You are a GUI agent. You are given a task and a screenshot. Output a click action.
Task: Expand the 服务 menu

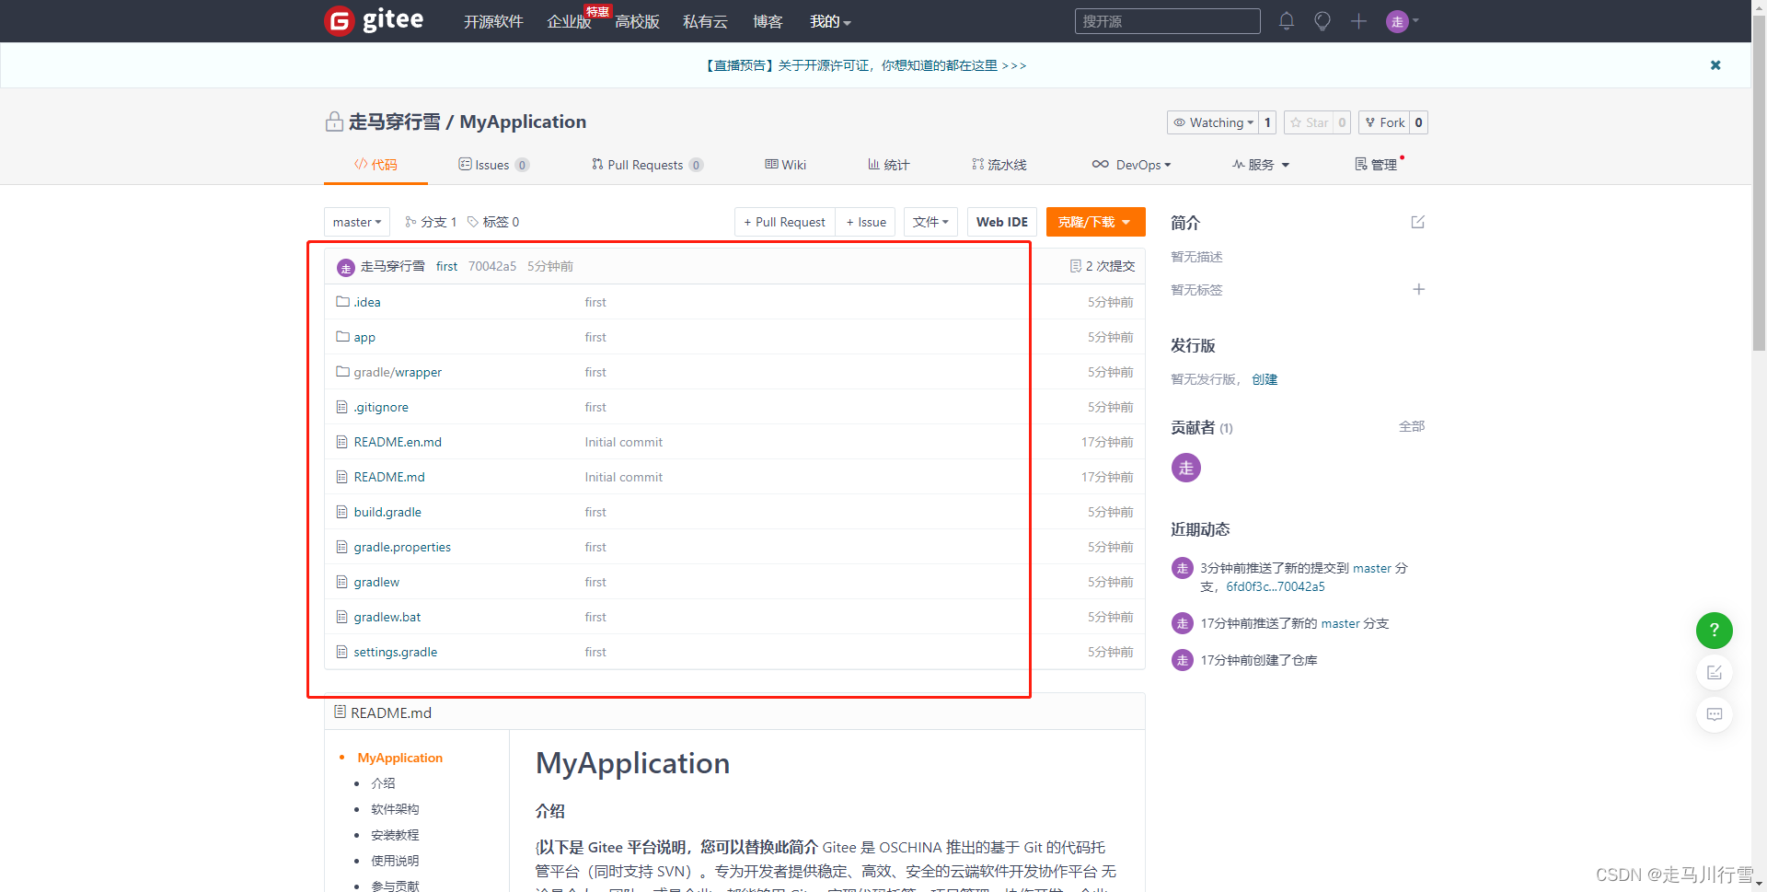click(1261, 165)
